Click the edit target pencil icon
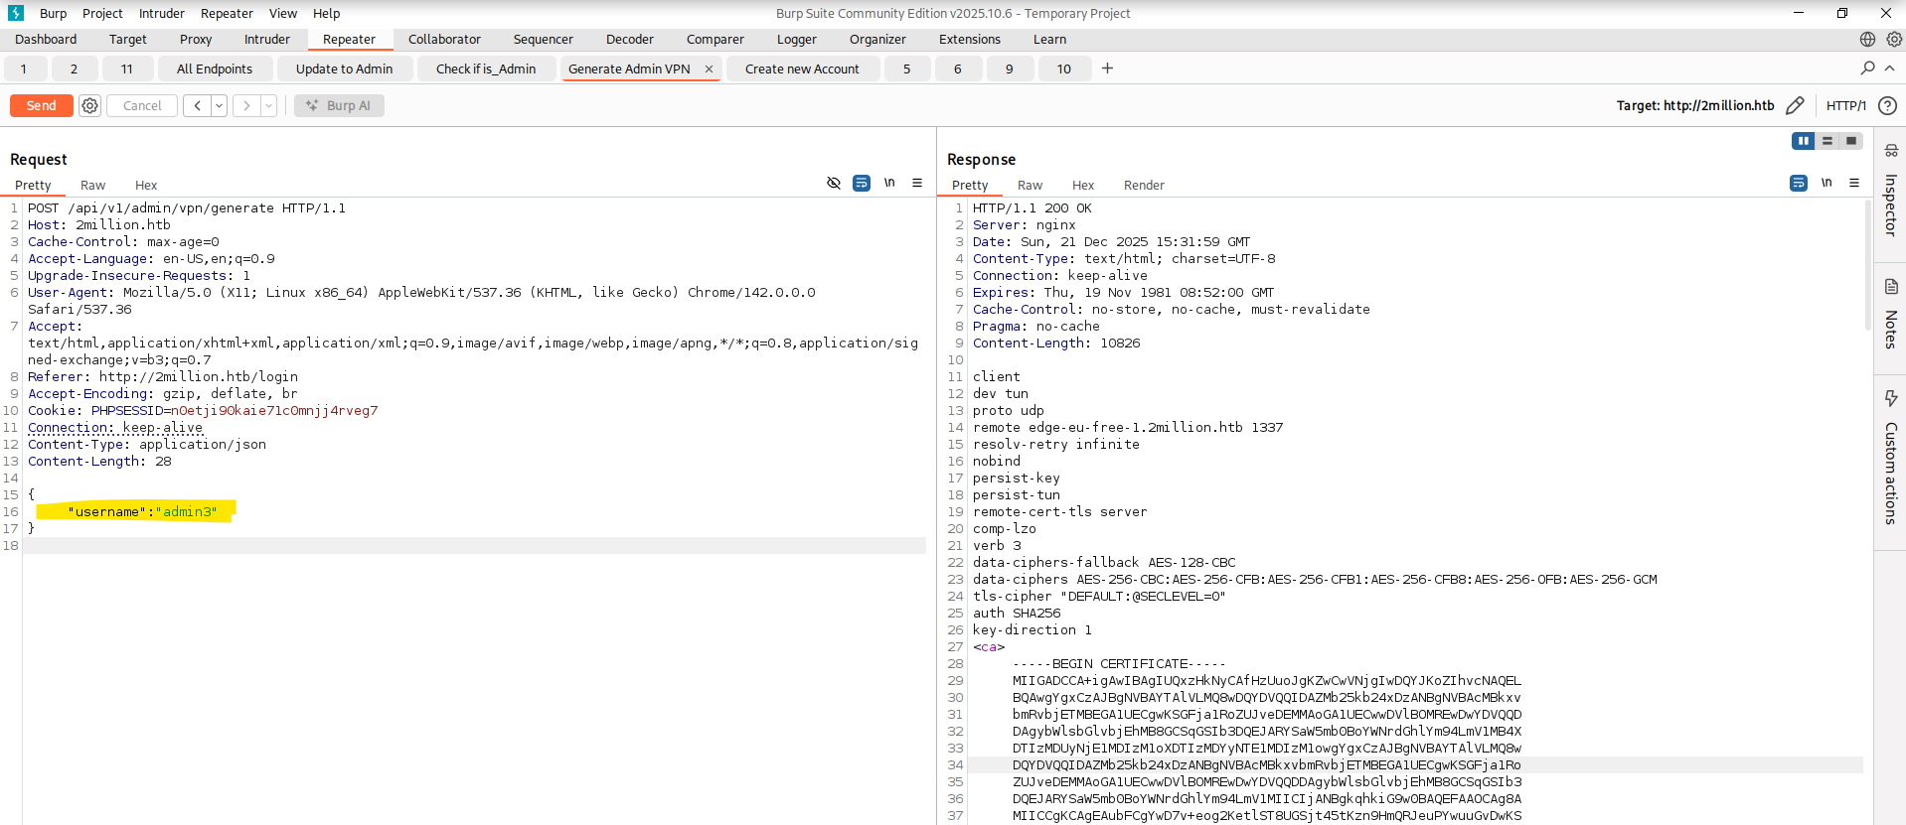Screen dimensions: 1906x825 [1795, 105]
